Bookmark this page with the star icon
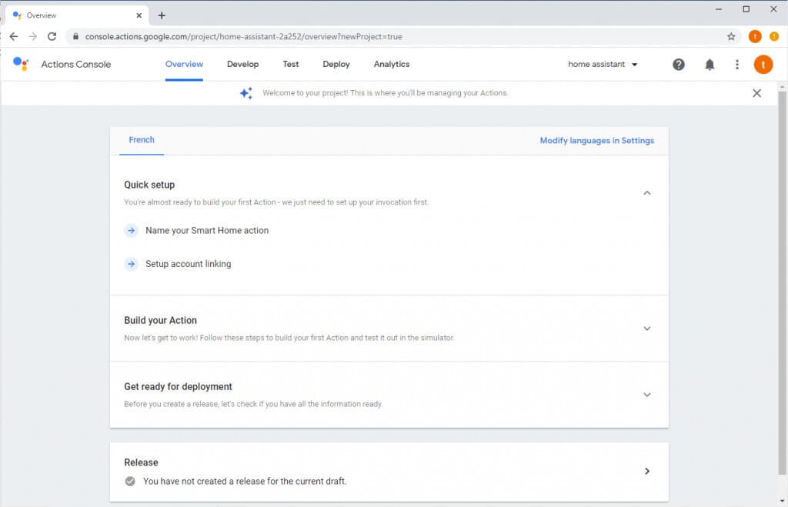 (731, 36)
